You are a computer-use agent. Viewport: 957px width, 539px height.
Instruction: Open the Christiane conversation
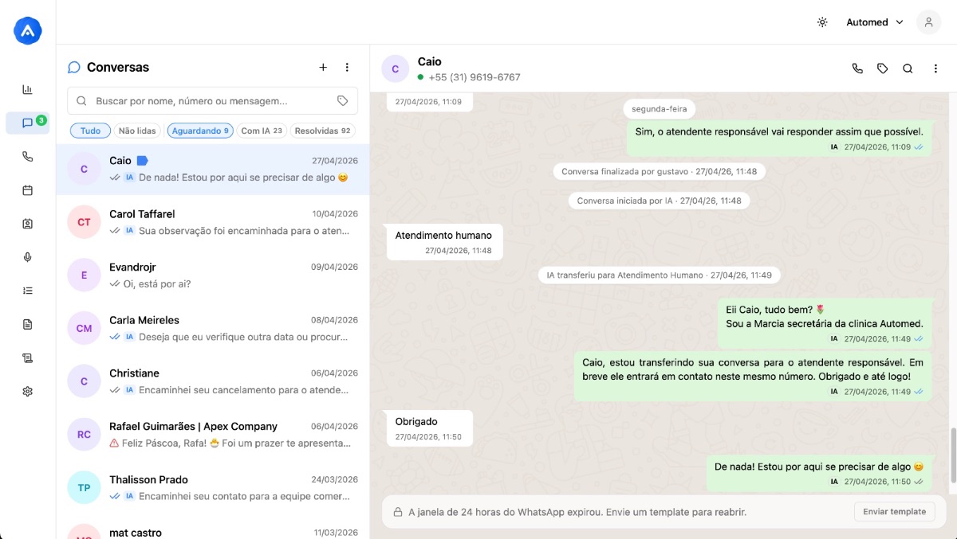click(212, 381)
